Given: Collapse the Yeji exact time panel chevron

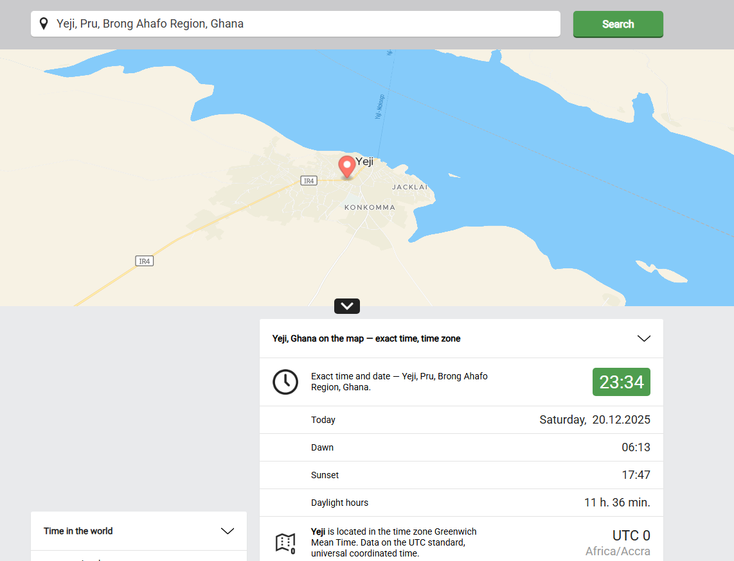Looking at the screenshot, I should pos(644,338).
